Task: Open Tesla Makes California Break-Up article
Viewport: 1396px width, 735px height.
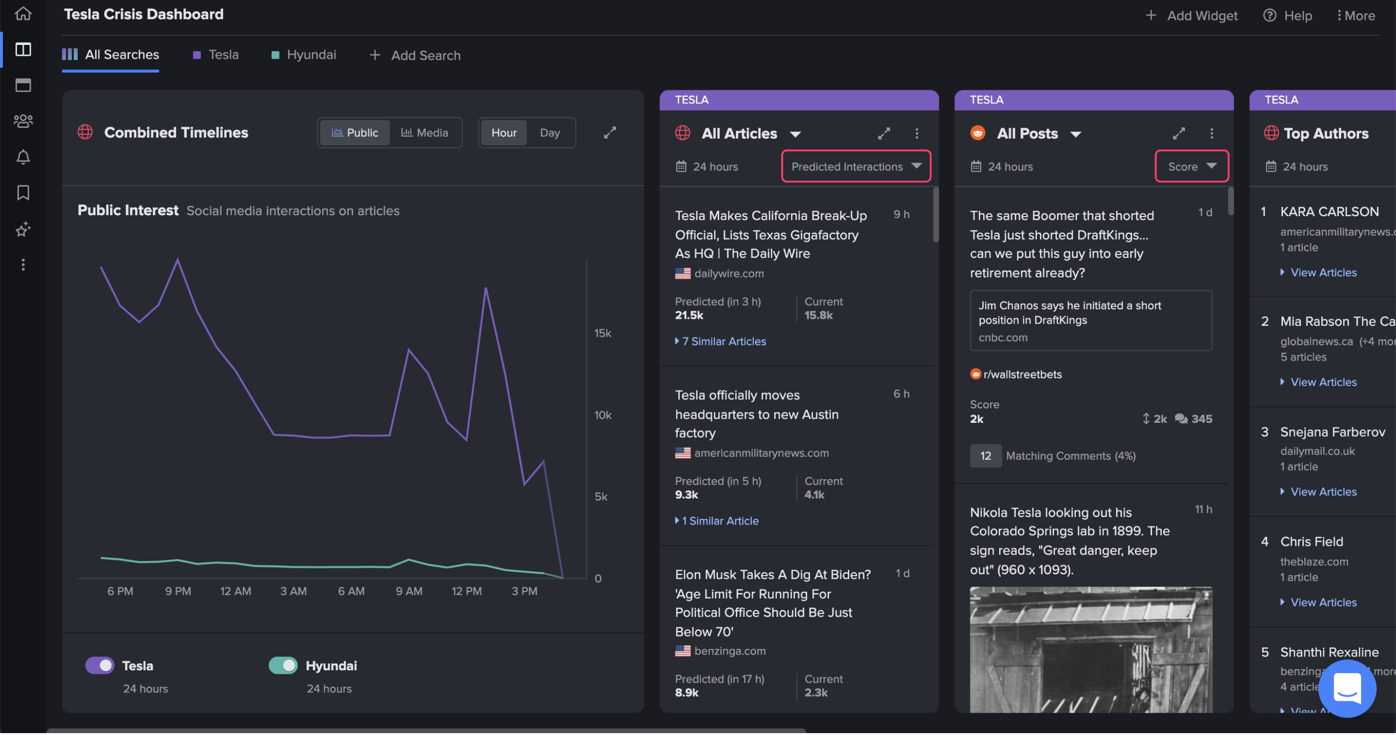Action: pyautogui.click(x=771, y=235)
